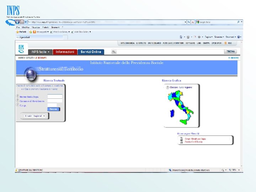Click the Siti suggeriti orange icon
Viewport: 256px width, 192px height.
pyautogui.click(x=34, y=32)
